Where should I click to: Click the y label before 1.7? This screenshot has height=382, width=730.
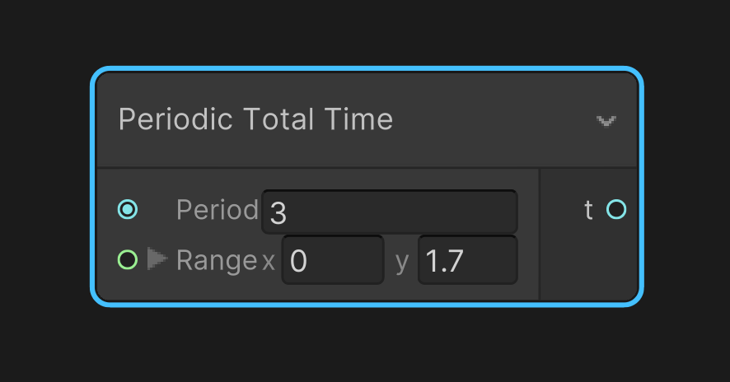402,262
